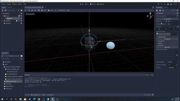This screenshot has height=101, width=180.
Task: Choose the Scale Mode tool
Action: tap(35, 10)
